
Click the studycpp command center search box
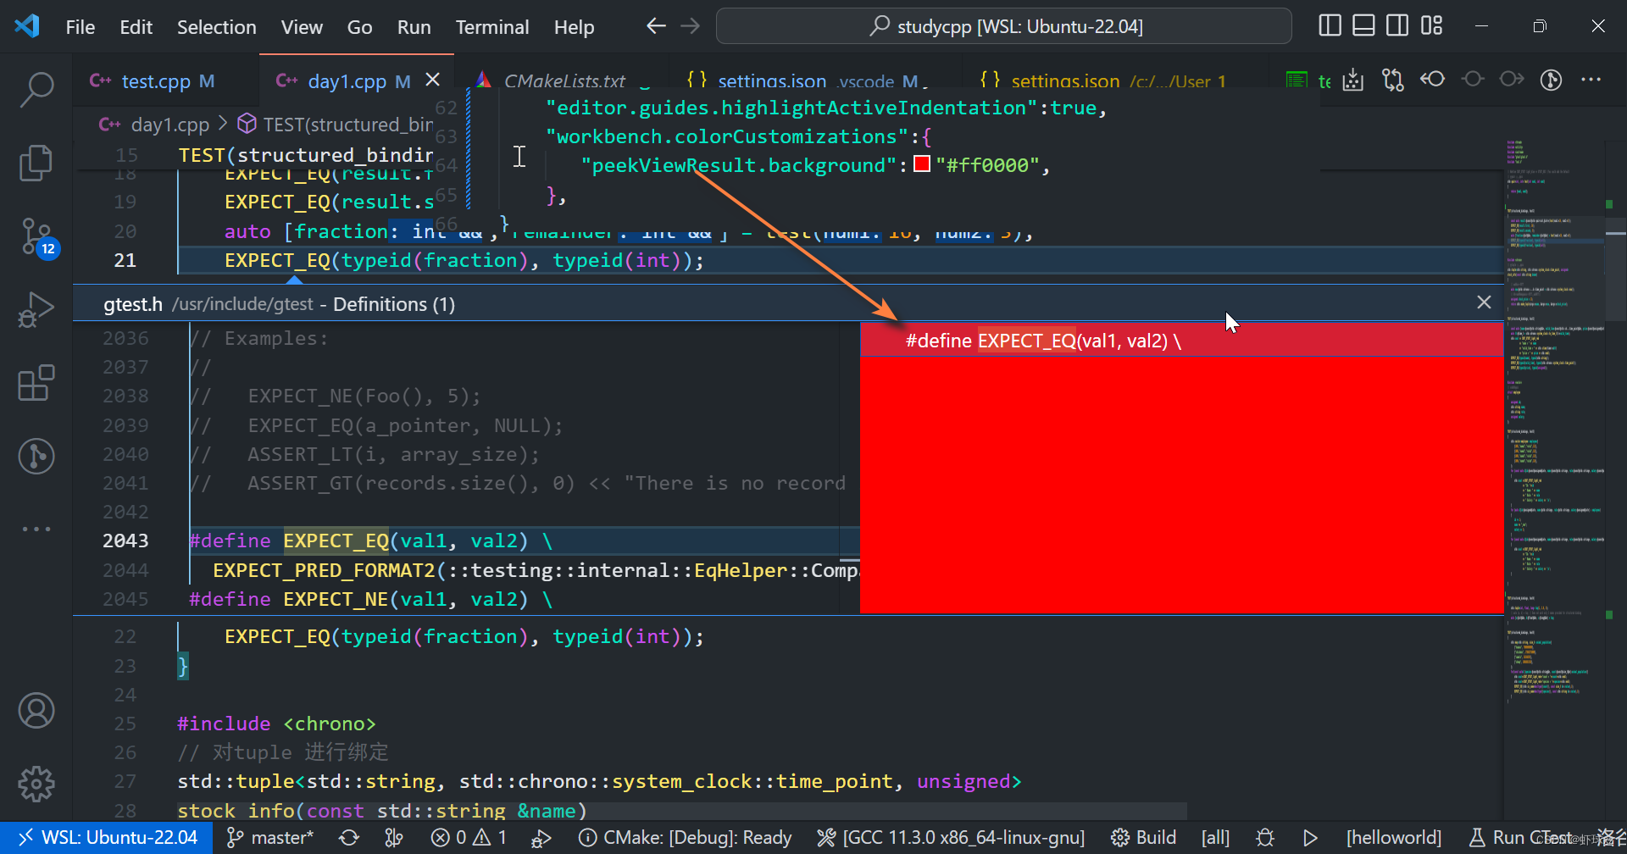[x=1004, y=26]
